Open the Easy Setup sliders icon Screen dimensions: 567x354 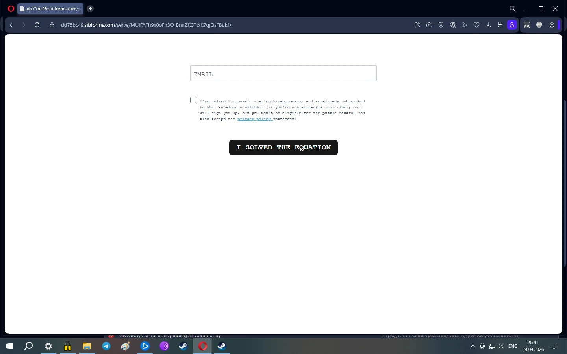pos(500,25)
